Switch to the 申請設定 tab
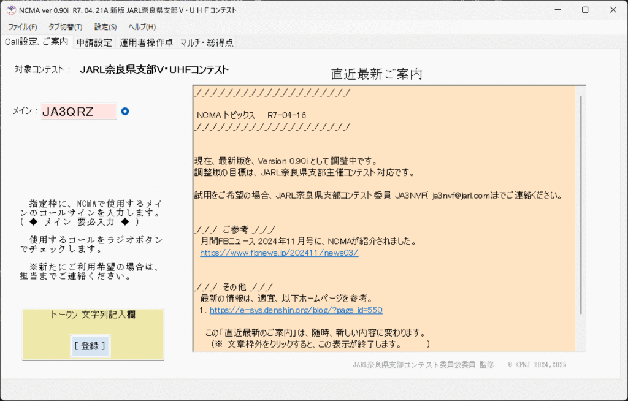 (x=94, y=42)
